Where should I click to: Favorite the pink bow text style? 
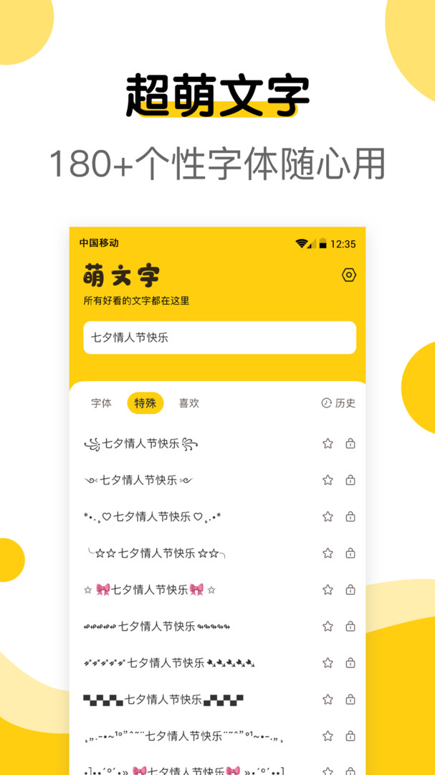point(328,590)
